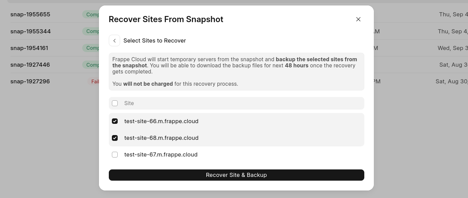
Task: Click the Site column header label
Action: coord(129,103)
